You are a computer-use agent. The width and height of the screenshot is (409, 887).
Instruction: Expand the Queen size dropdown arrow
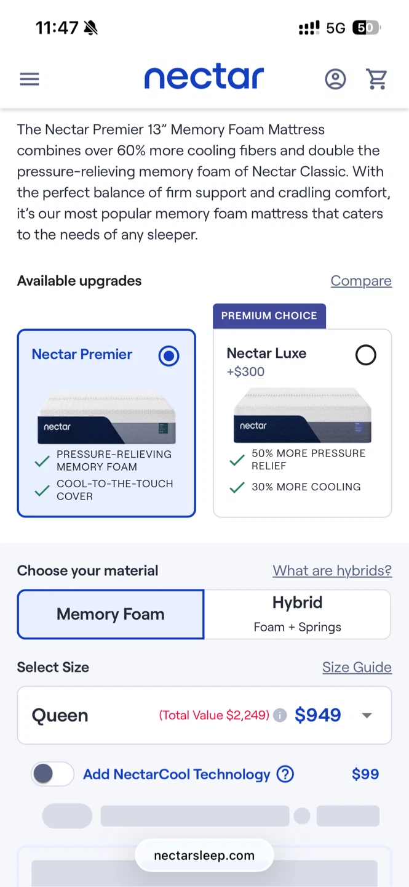[x=367, y=716]
